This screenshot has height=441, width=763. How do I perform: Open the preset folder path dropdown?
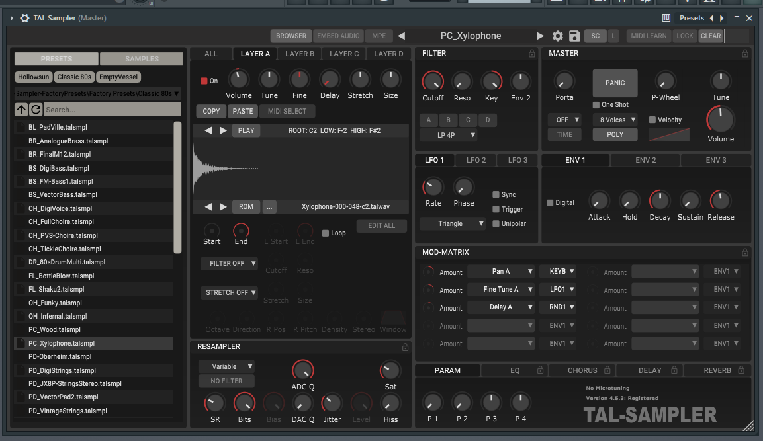tap(98, 93)
